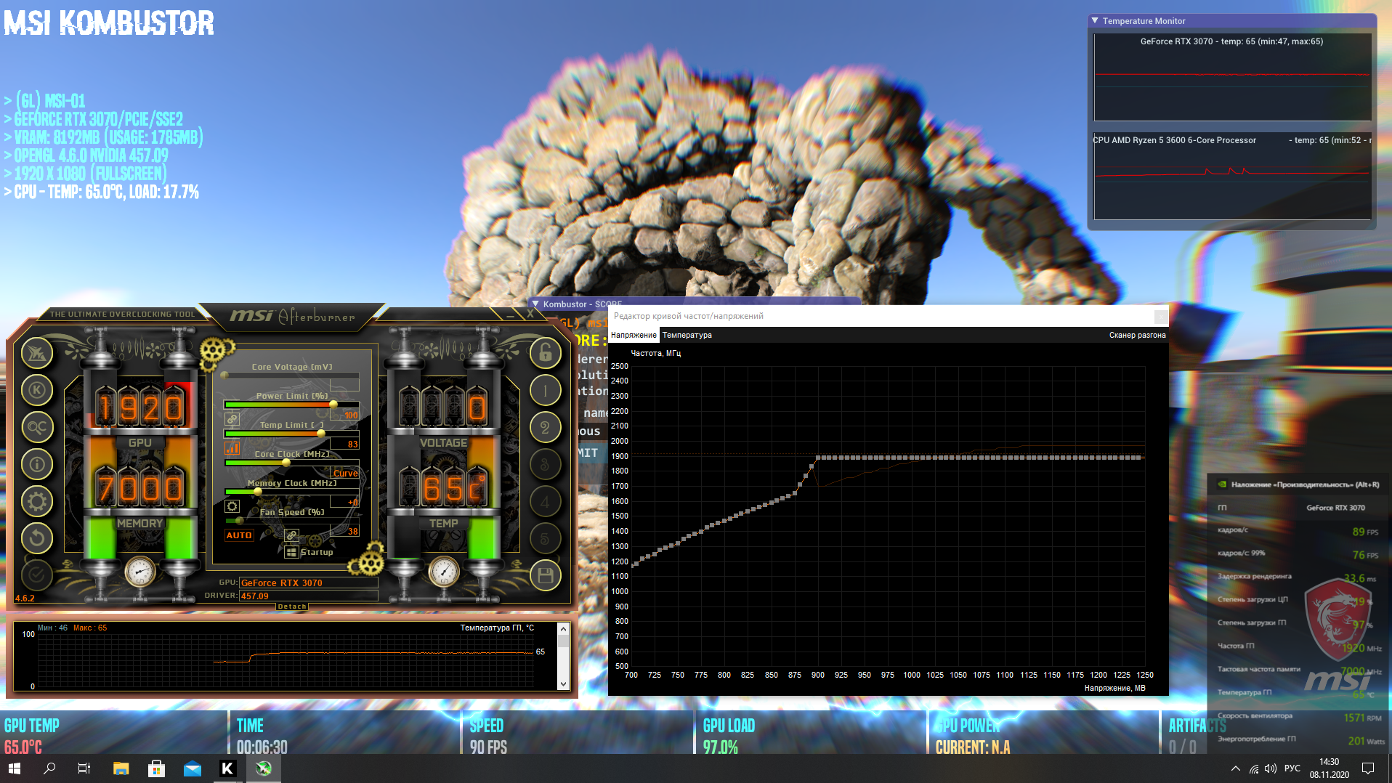Open File Explorer from the taskbar
Image resolution: width=1392 pixels, height=783 pixels.
pos(121,768)
